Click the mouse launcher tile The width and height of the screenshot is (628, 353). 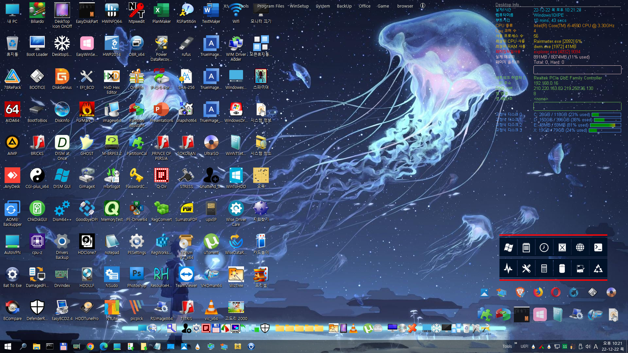pyautogui.click(x=562, y=269)
